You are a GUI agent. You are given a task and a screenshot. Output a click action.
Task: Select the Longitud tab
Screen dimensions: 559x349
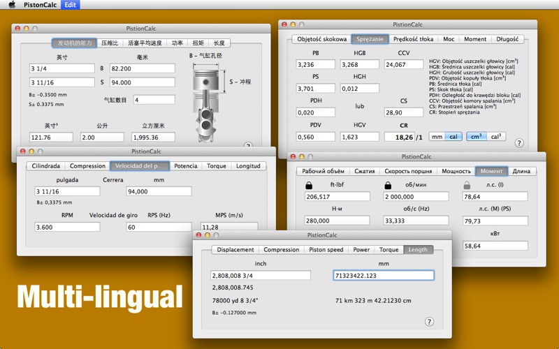coord(248,166)
